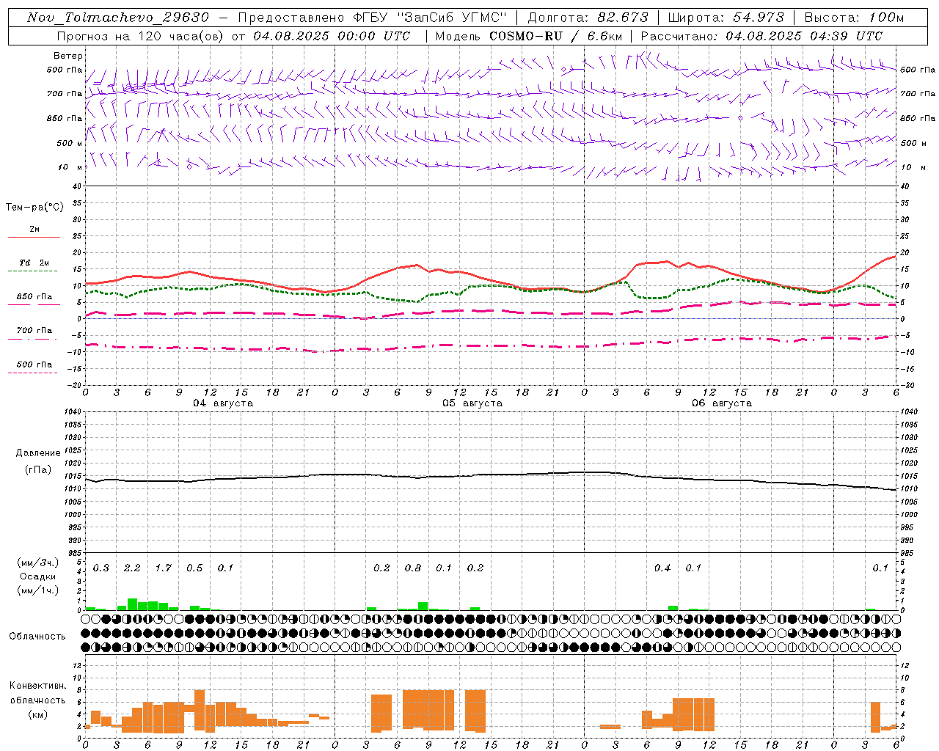Click the Ветер panel label
Screen dimensions: 939x751
pyautogui.click(x=68, y=56)
